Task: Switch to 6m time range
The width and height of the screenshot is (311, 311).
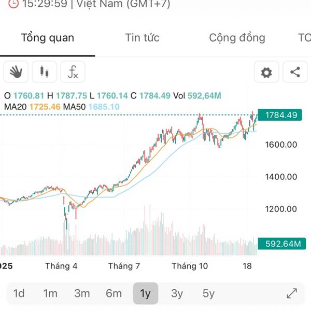Action: click(x=114, y=293)
